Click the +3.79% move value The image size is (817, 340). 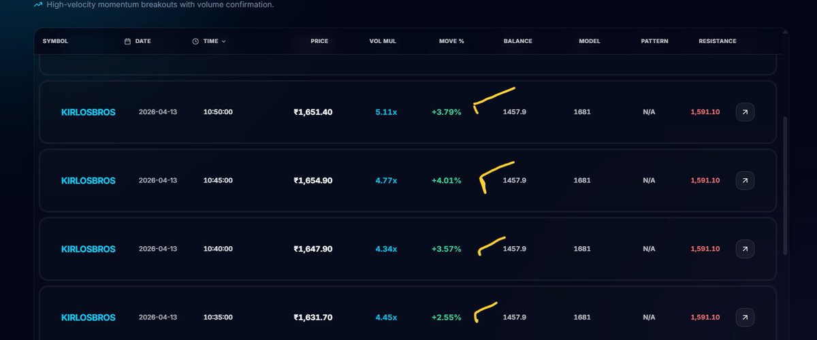(447, 112)
